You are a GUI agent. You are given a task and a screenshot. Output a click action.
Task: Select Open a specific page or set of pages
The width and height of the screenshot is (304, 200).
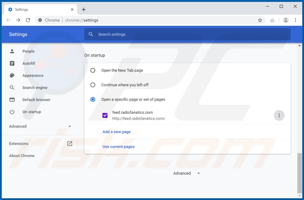[93, 99]
